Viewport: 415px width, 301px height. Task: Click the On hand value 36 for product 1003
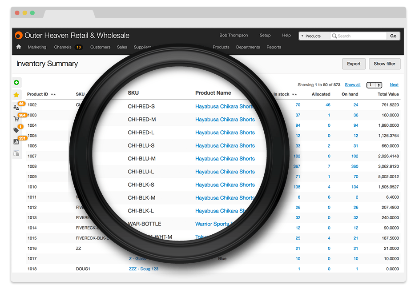356,115
